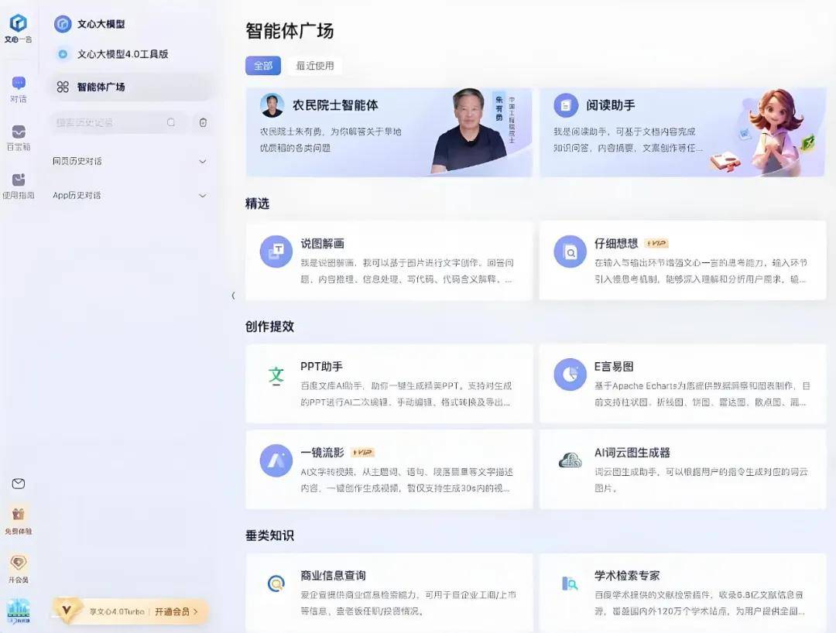Click the 文心一言 logo icon
The image size is (836, 633).
[18, 23]
